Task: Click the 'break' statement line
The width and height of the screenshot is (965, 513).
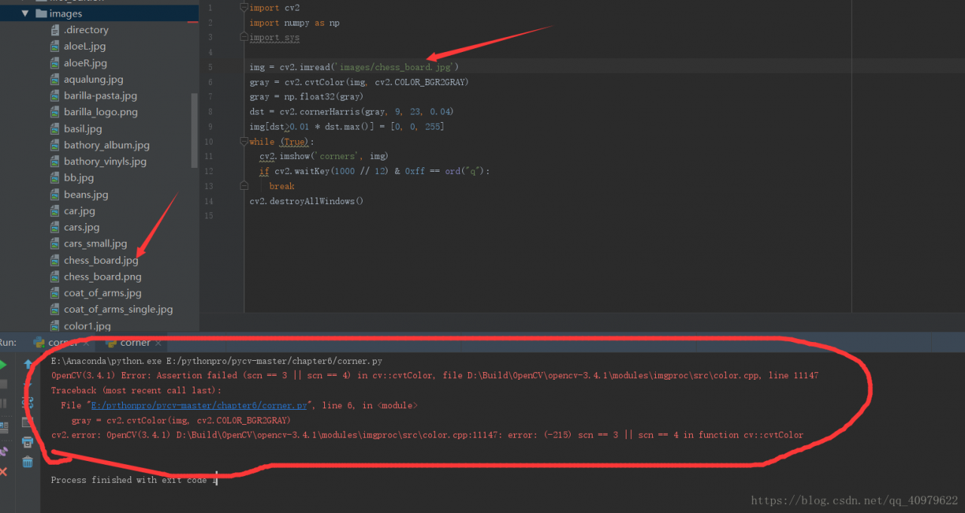Action: tap(282, 186)
